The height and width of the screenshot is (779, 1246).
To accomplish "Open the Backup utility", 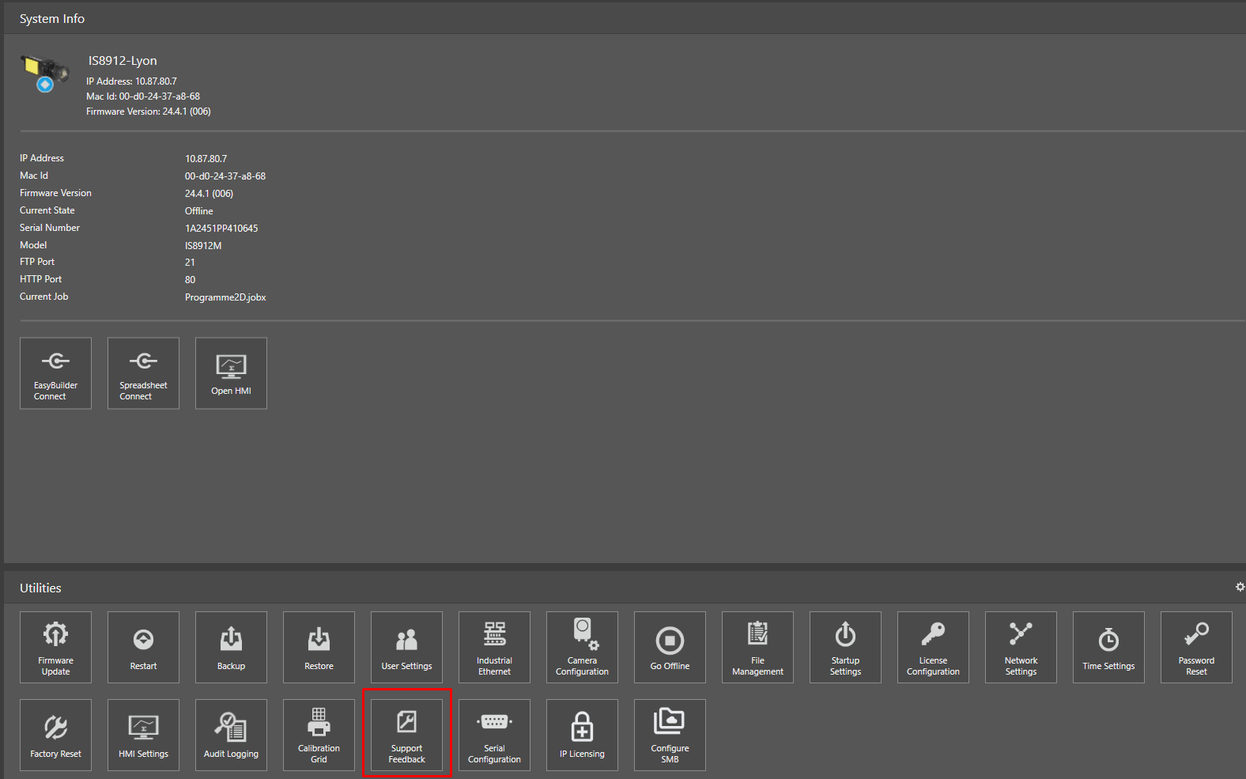I will click(x=231, y=647).
